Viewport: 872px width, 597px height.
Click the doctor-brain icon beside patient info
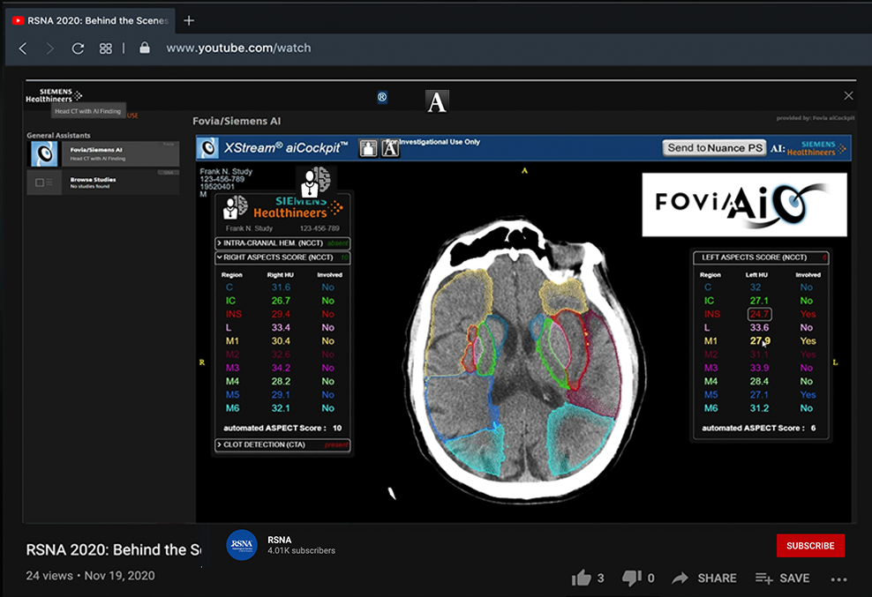(316, 181)
